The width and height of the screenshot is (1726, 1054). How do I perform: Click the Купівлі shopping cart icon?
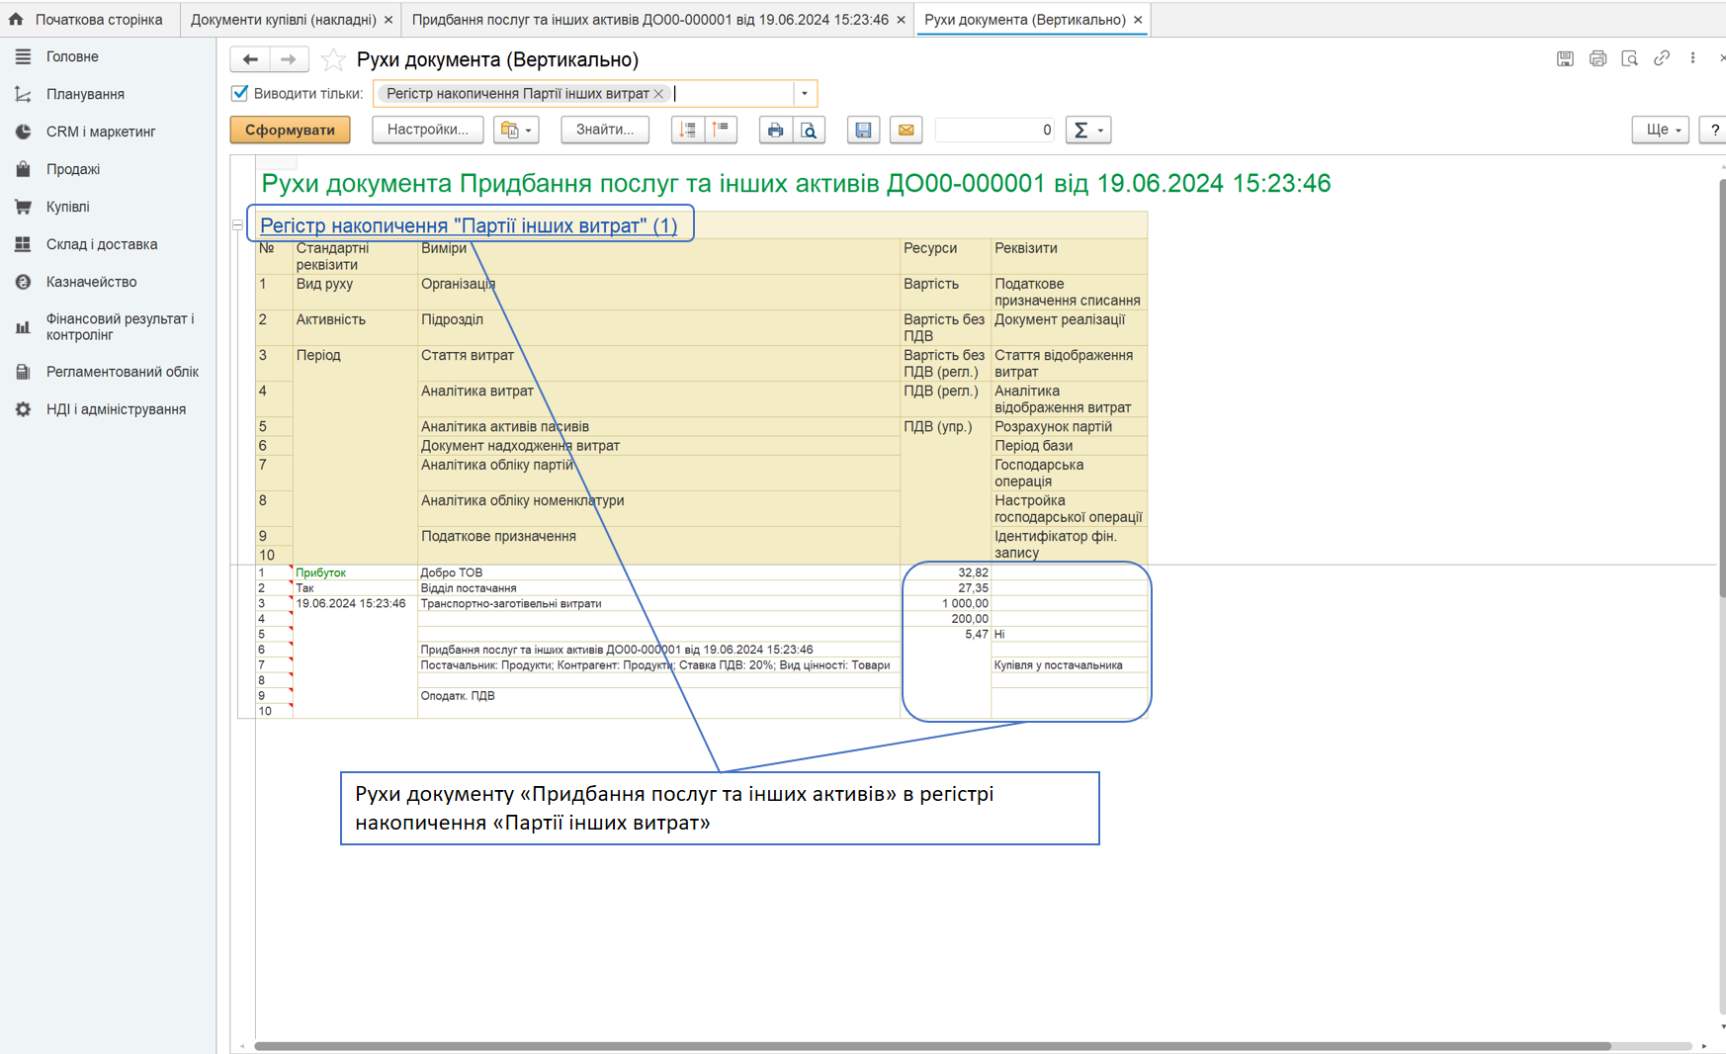(23, 207)
